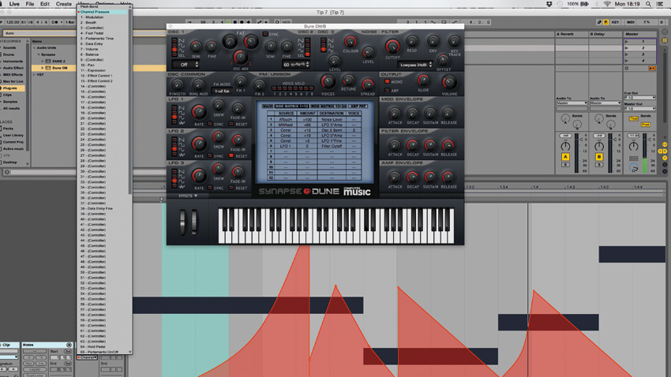Launch Master scene 1
Screen dimensions: 671x377
[x=627, y=42]
